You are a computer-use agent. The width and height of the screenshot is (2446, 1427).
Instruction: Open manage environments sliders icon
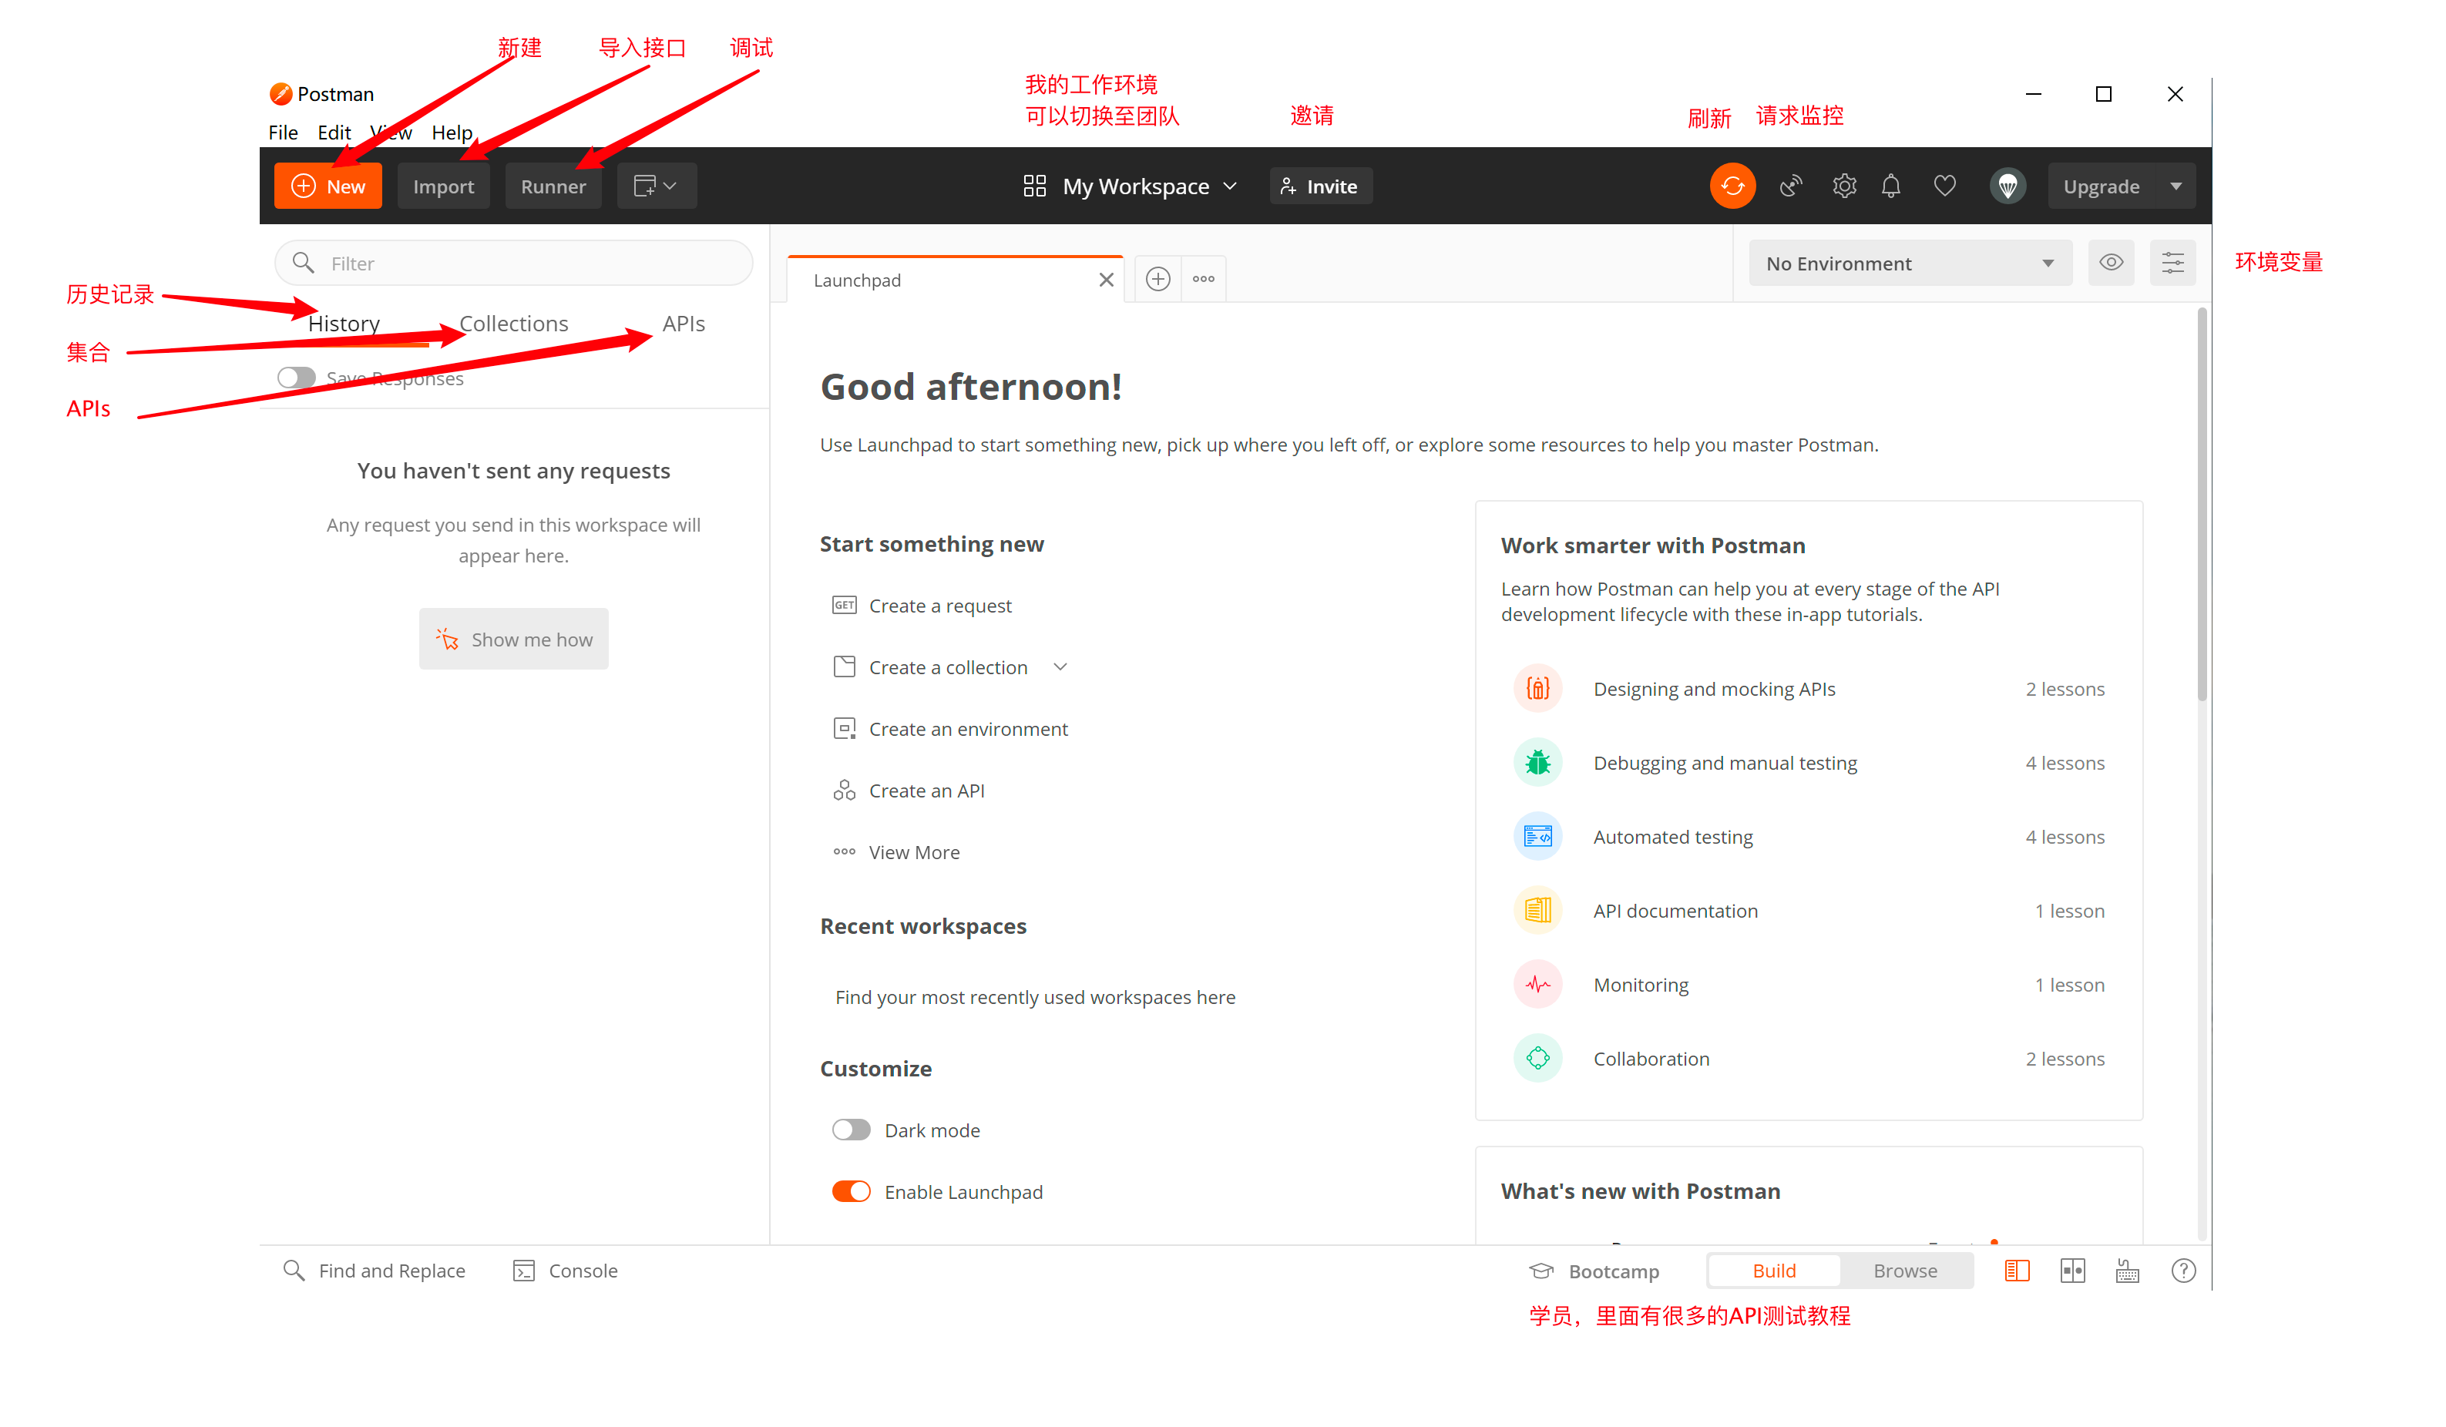(x=2172, y=263)
